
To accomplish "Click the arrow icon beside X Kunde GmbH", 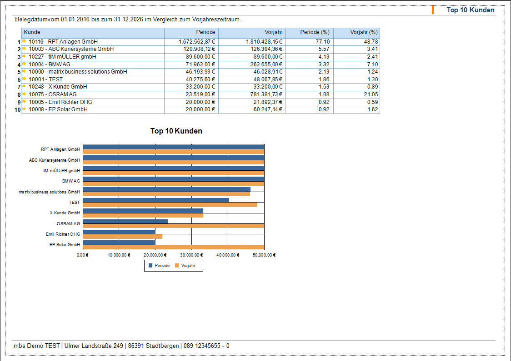I will pyautogui.click(x=24, y=86).
